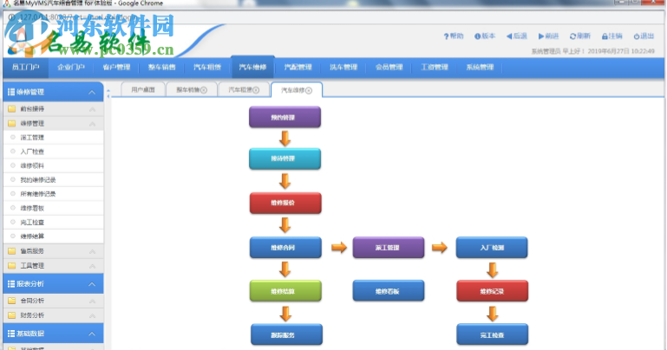667x350 pixels.
Task: Open 完工检查 in the sidebar tree
Action: pos(53,222)
